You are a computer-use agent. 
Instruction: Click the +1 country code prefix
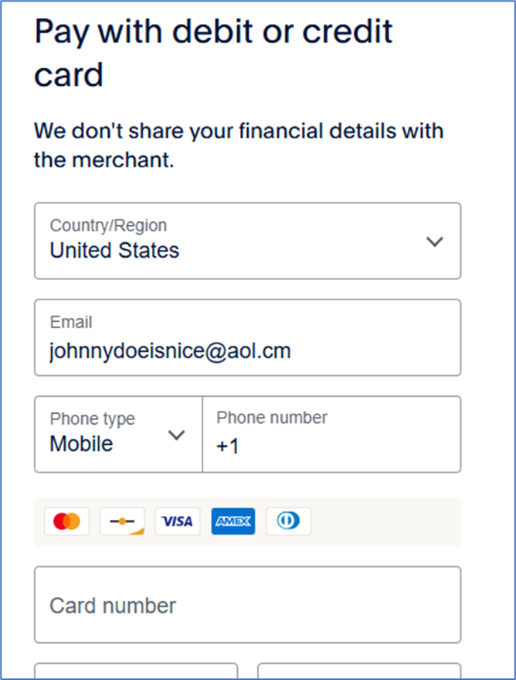point(228,446)
